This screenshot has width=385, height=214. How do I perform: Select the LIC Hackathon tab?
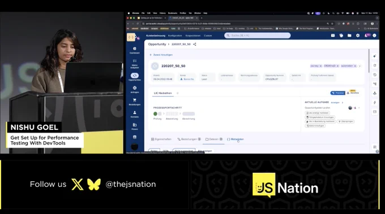163,93
